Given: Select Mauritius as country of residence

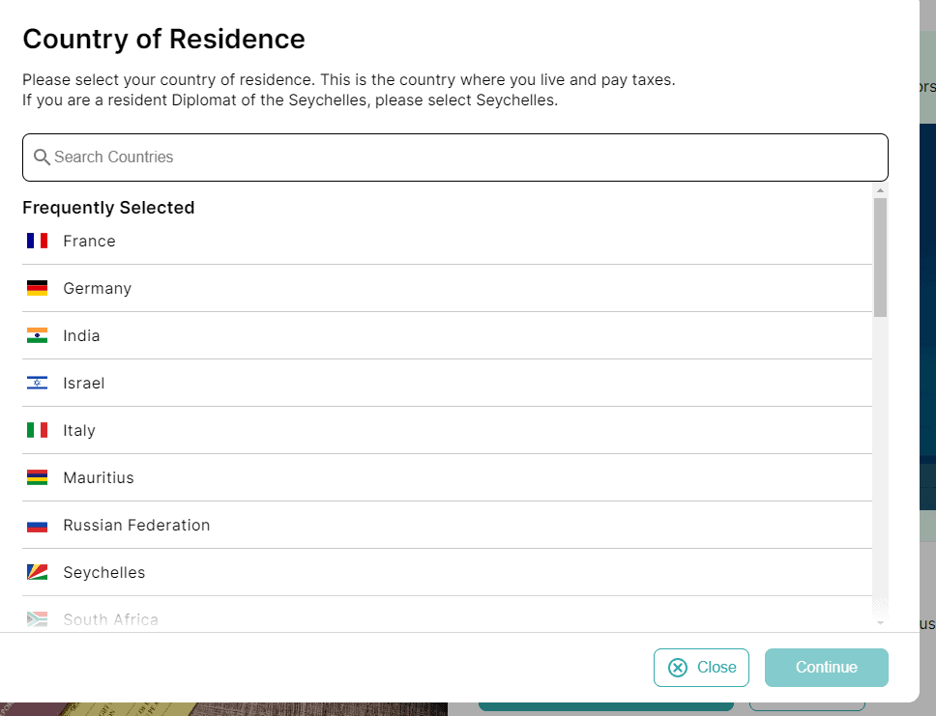Looking at the screenshot, I should 447,477.
